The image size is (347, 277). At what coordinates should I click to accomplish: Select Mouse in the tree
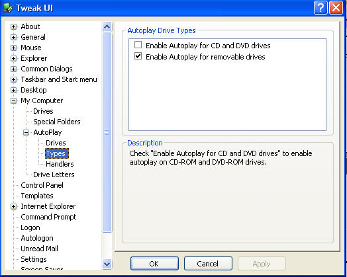[x=31, y=48]
